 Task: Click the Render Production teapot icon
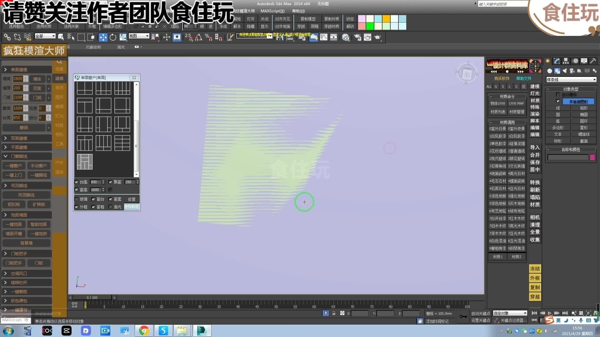coord(378,37)
